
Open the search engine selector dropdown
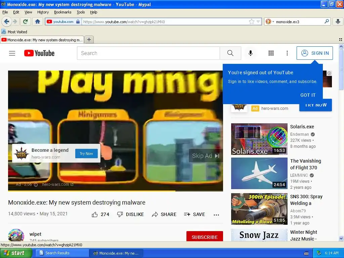(x=270, y=21)
